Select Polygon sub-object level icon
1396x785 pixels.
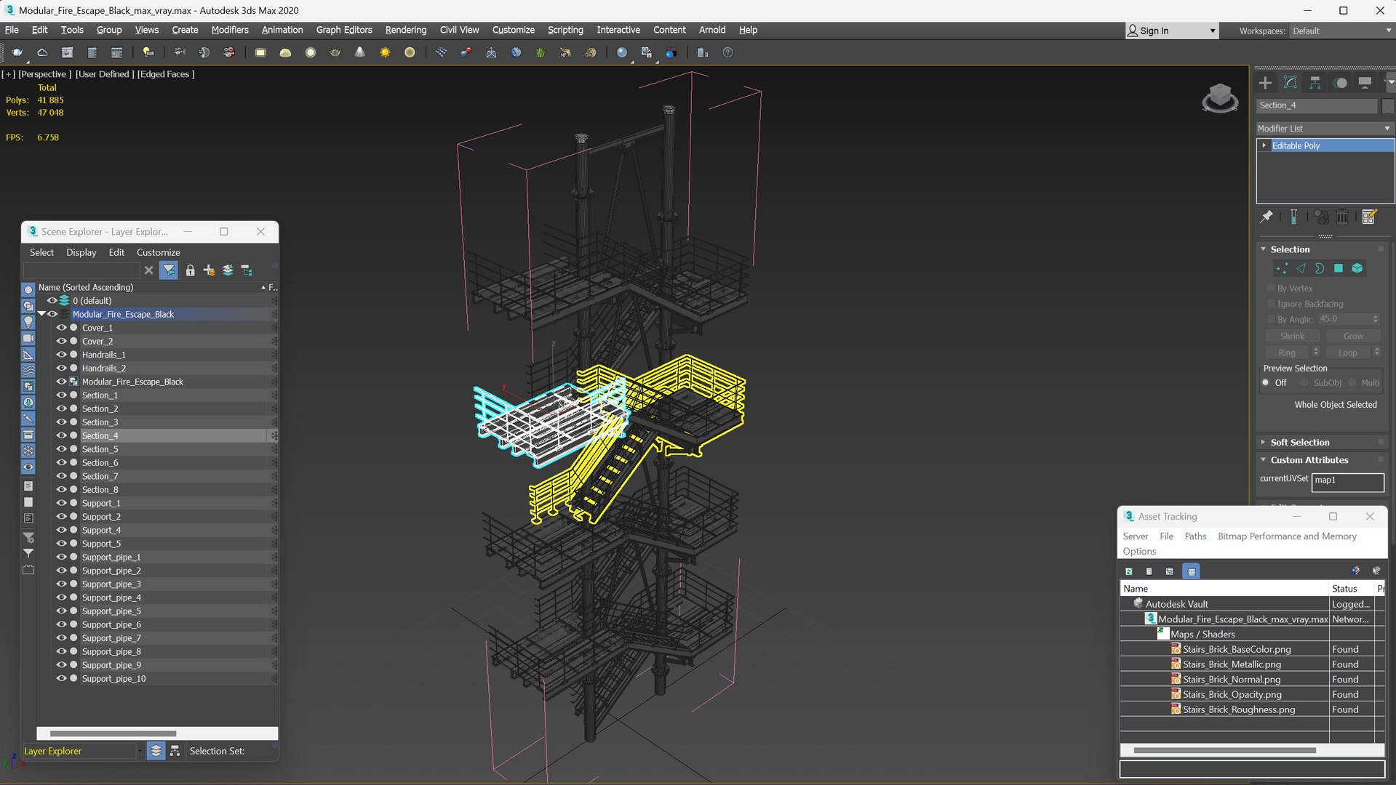[x=1339, y=268]
